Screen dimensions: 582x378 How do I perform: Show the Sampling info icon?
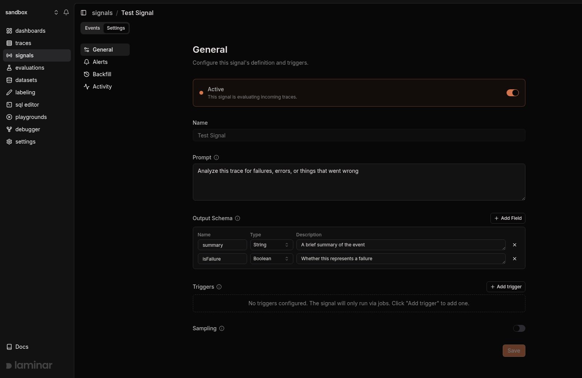coord(222,328)
